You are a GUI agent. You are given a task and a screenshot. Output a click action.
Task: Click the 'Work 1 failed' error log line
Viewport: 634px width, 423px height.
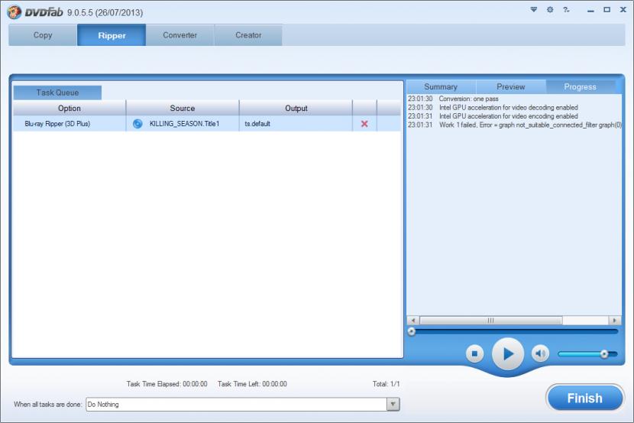(514, 125)
